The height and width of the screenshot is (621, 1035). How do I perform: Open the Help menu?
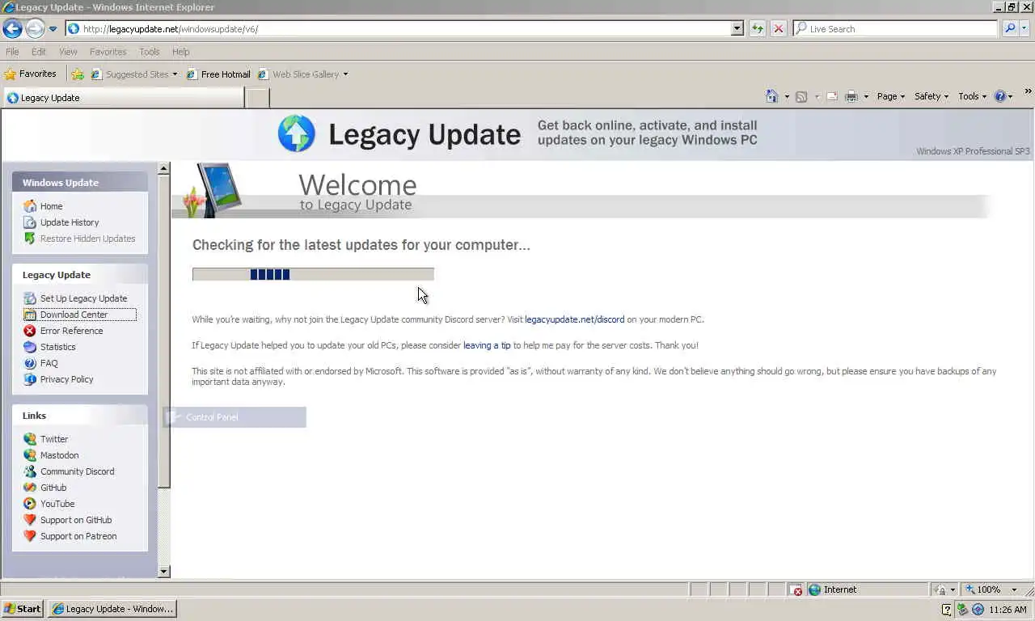(180, 52)
